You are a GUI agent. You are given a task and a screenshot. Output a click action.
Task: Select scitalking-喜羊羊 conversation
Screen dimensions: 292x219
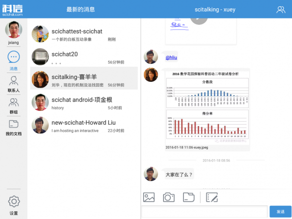pos(84,78)
